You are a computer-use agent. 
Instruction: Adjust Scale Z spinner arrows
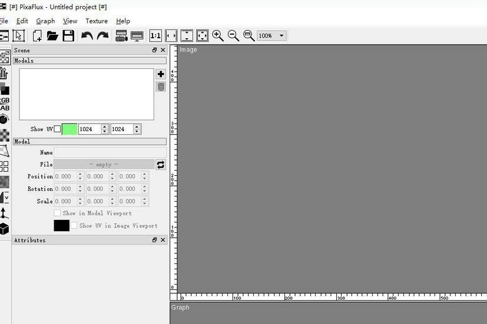pyautogui.click(x=144, y=201)
